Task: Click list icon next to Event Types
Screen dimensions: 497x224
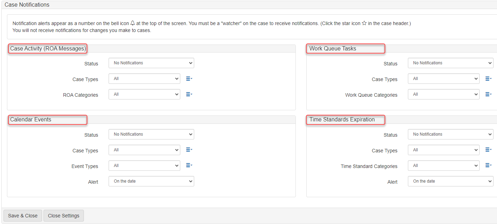Action: (189, 166)
